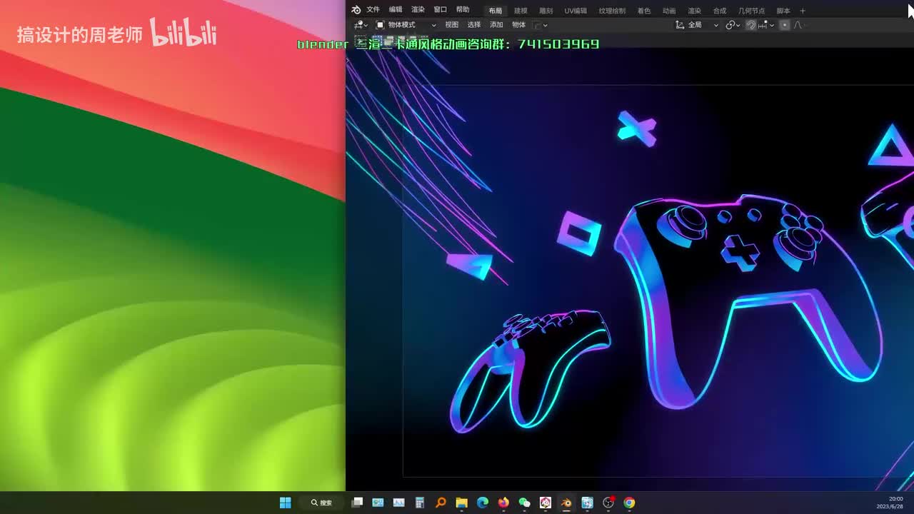Toggle proportional editing

(x=784, y=25)
